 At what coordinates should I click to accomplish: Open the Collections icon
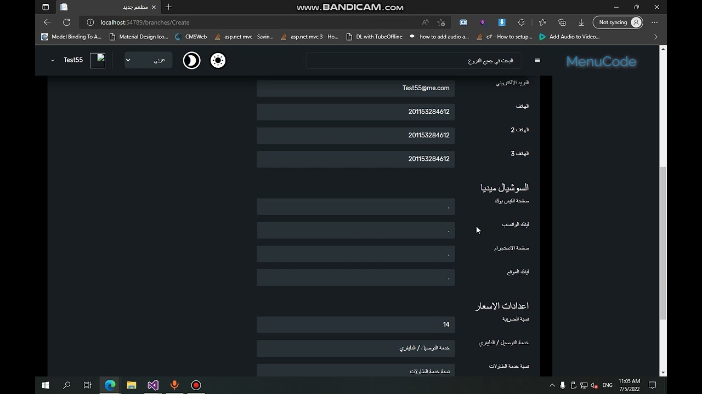[x=562, y=22]
